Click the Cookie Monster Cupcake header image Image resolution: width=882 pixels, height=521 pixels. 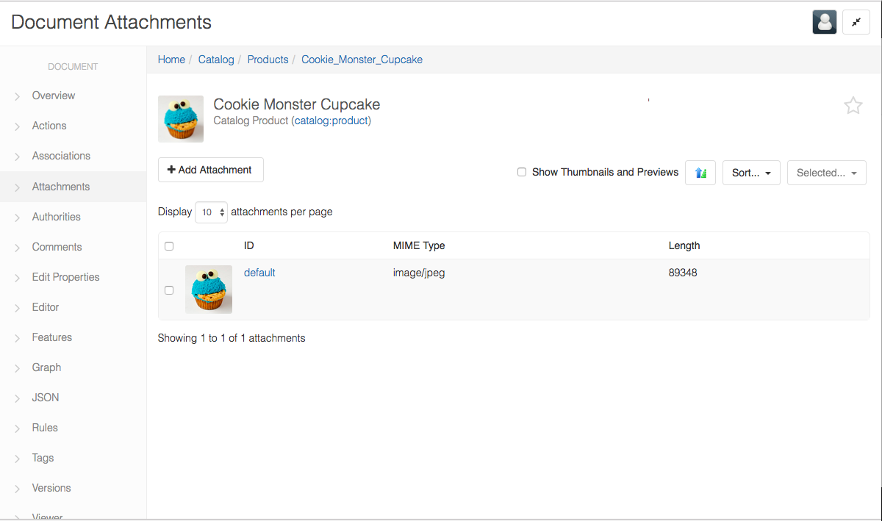tap(181, 118)
